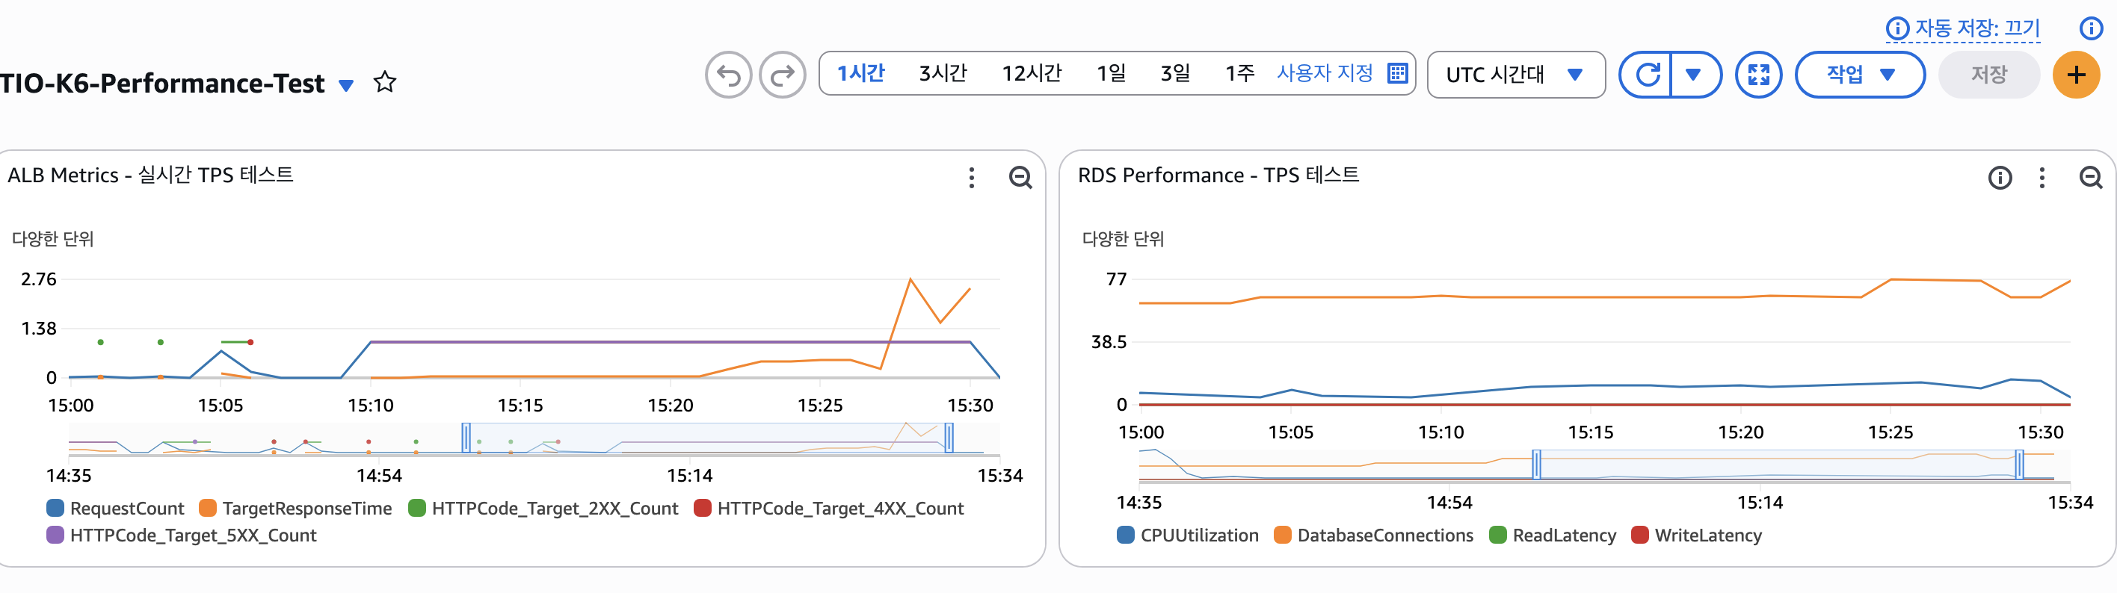The width and height of the screenshot is (2117, 593).
Task: Click RDS mini-timeline left range handle
Action: pyautogui.click(x=1536, y=465)
